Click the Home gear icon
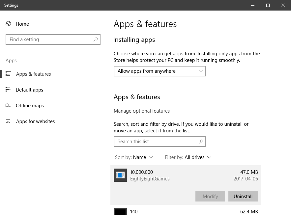The image size is (291, 215). pos(8,24)
